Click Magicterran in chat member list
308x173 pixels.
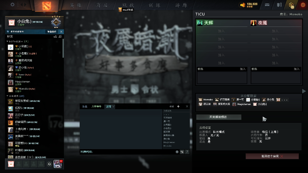click(169, 142)
